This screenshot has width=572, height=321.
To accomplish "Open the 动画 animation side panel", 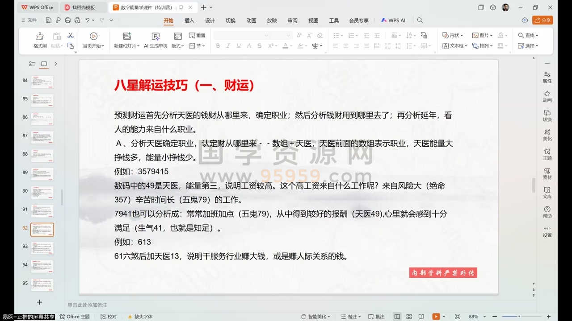I will 547,96.
